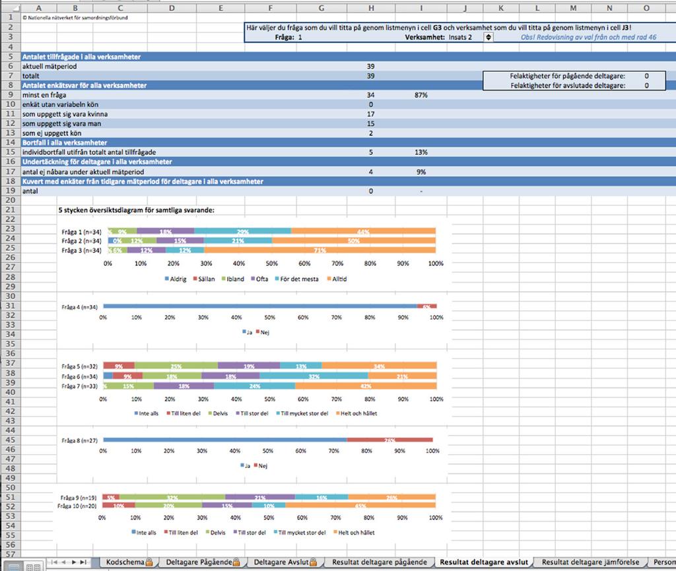Jump to first sheet tab arrow
676x571 pixels.
point(54,562)
